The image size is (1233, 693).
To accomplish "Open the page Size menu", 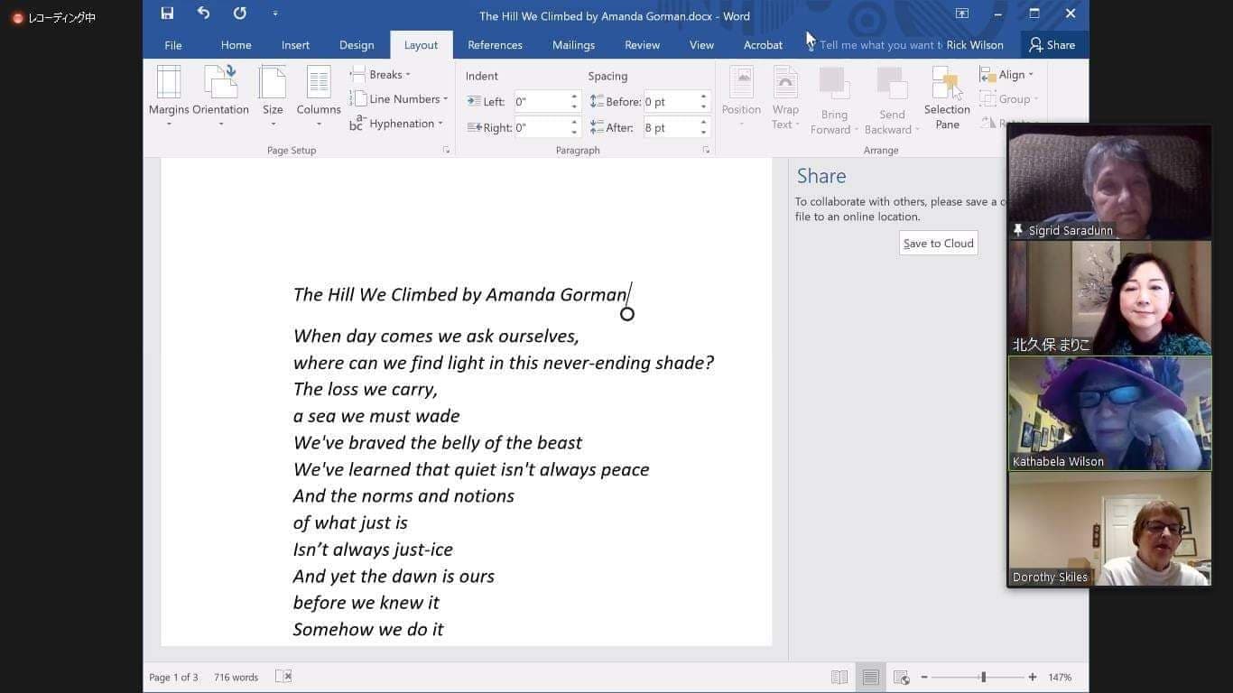I will [273, 97].
